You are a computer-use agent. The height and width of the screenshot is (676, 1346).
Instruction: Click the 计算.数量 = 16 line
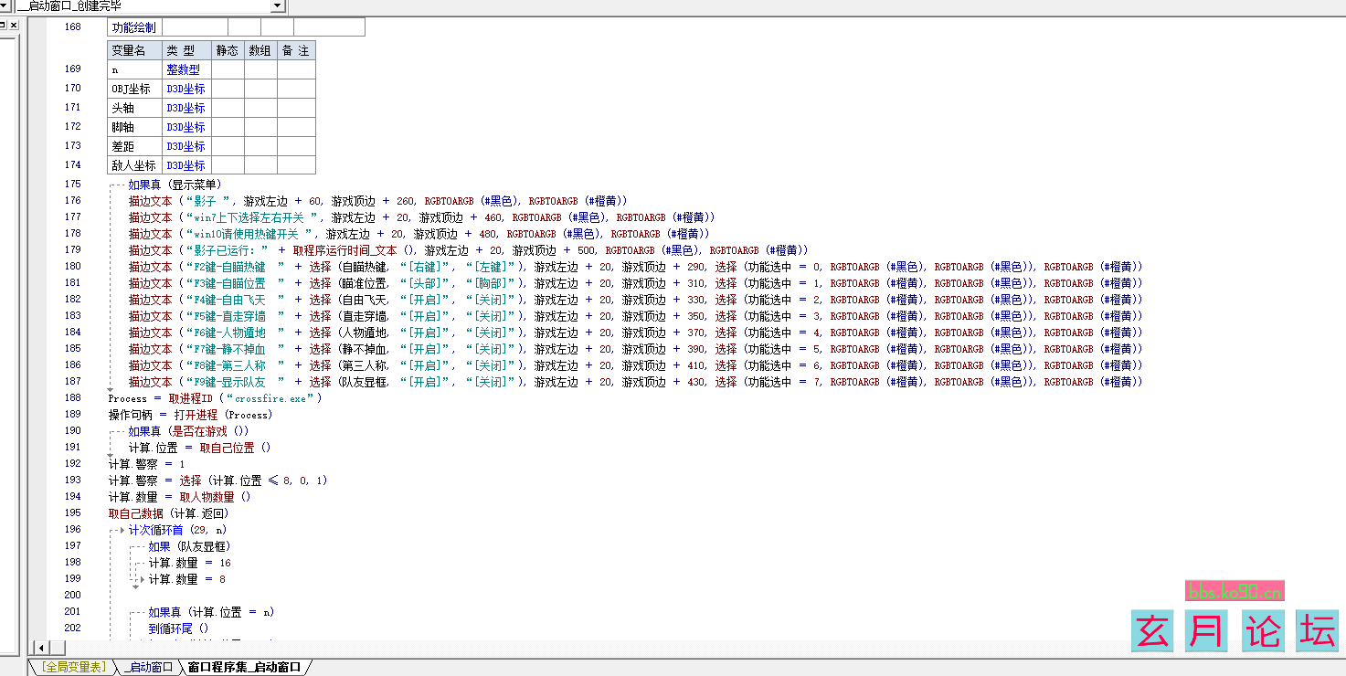coord(190,563)
